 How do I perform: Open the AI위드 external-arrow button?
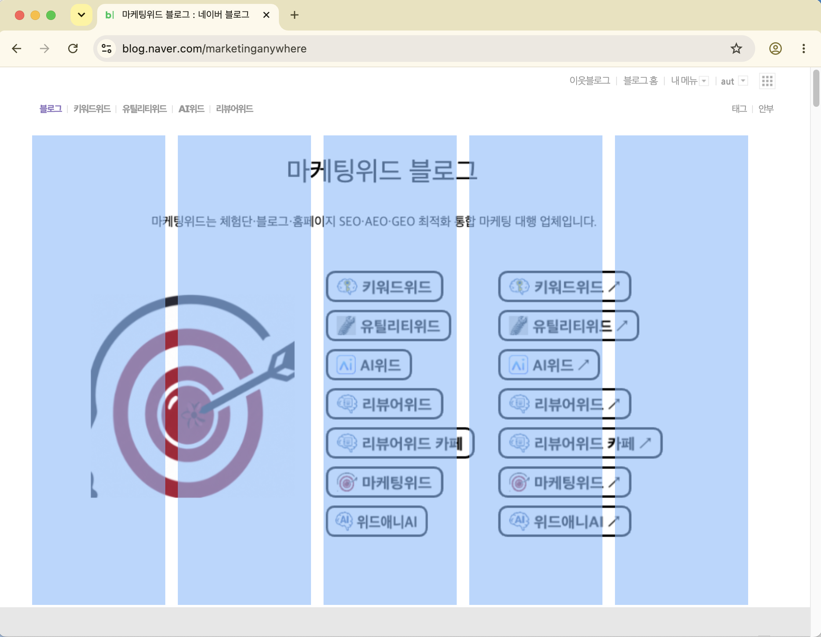(549, 365)
